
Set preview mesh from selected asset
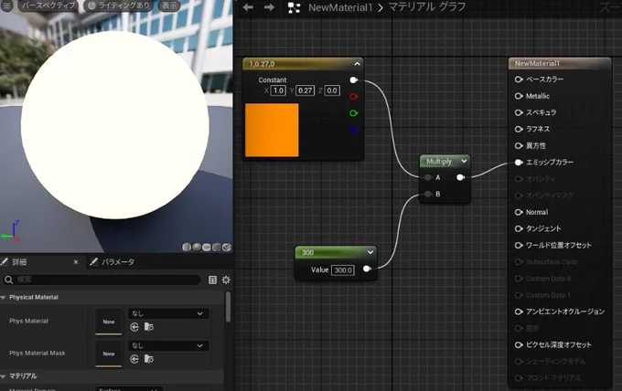coord(227,248)
